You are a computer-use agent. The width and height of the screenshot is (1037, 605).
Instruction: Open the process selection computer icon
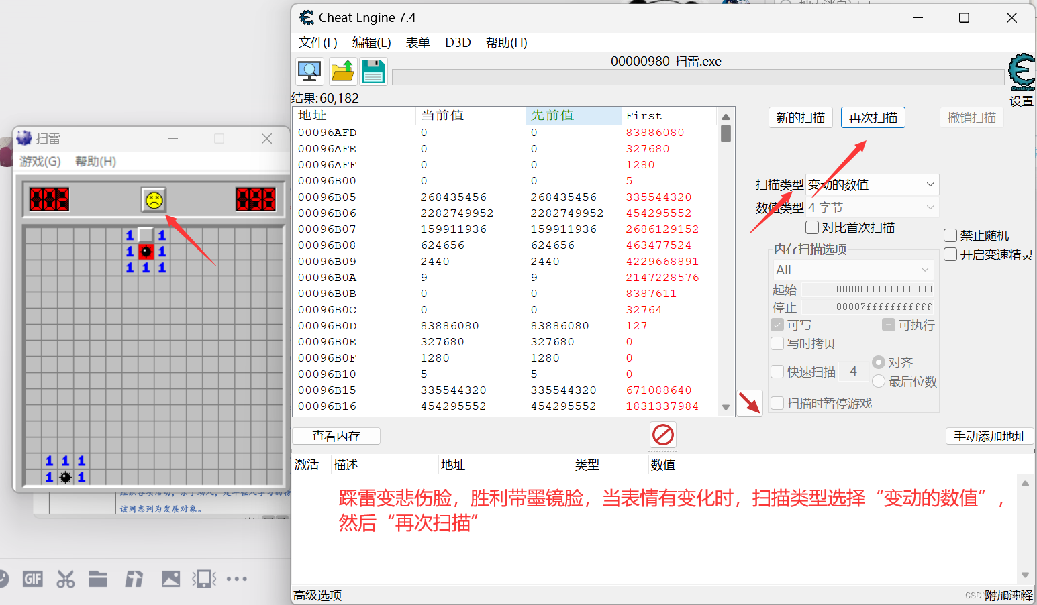pos(309,71)
